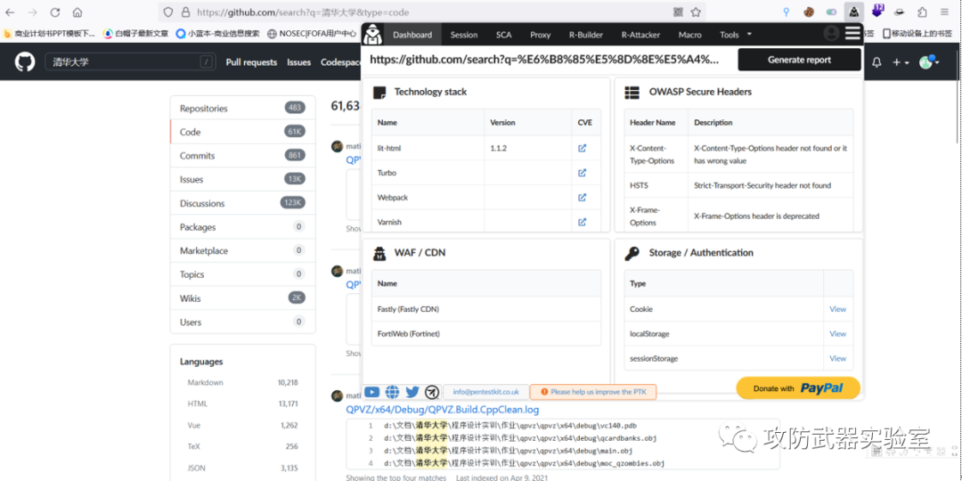Click the toggle-switch extension icon

[x=831, y=12]
